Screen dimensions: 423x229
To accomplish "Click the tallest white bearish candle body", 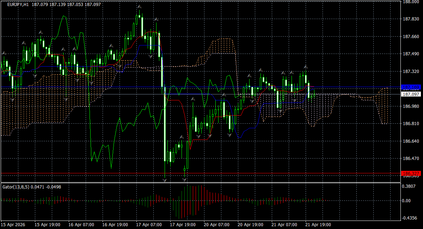I will click(x=165, y=123).
